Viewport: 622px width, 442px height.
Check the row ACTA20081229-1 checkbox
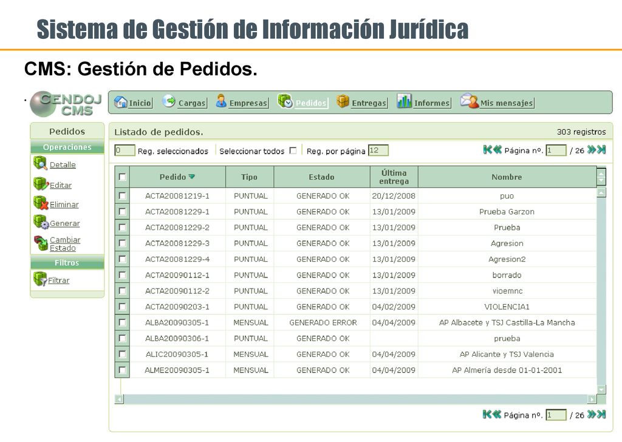pos(122,212)
